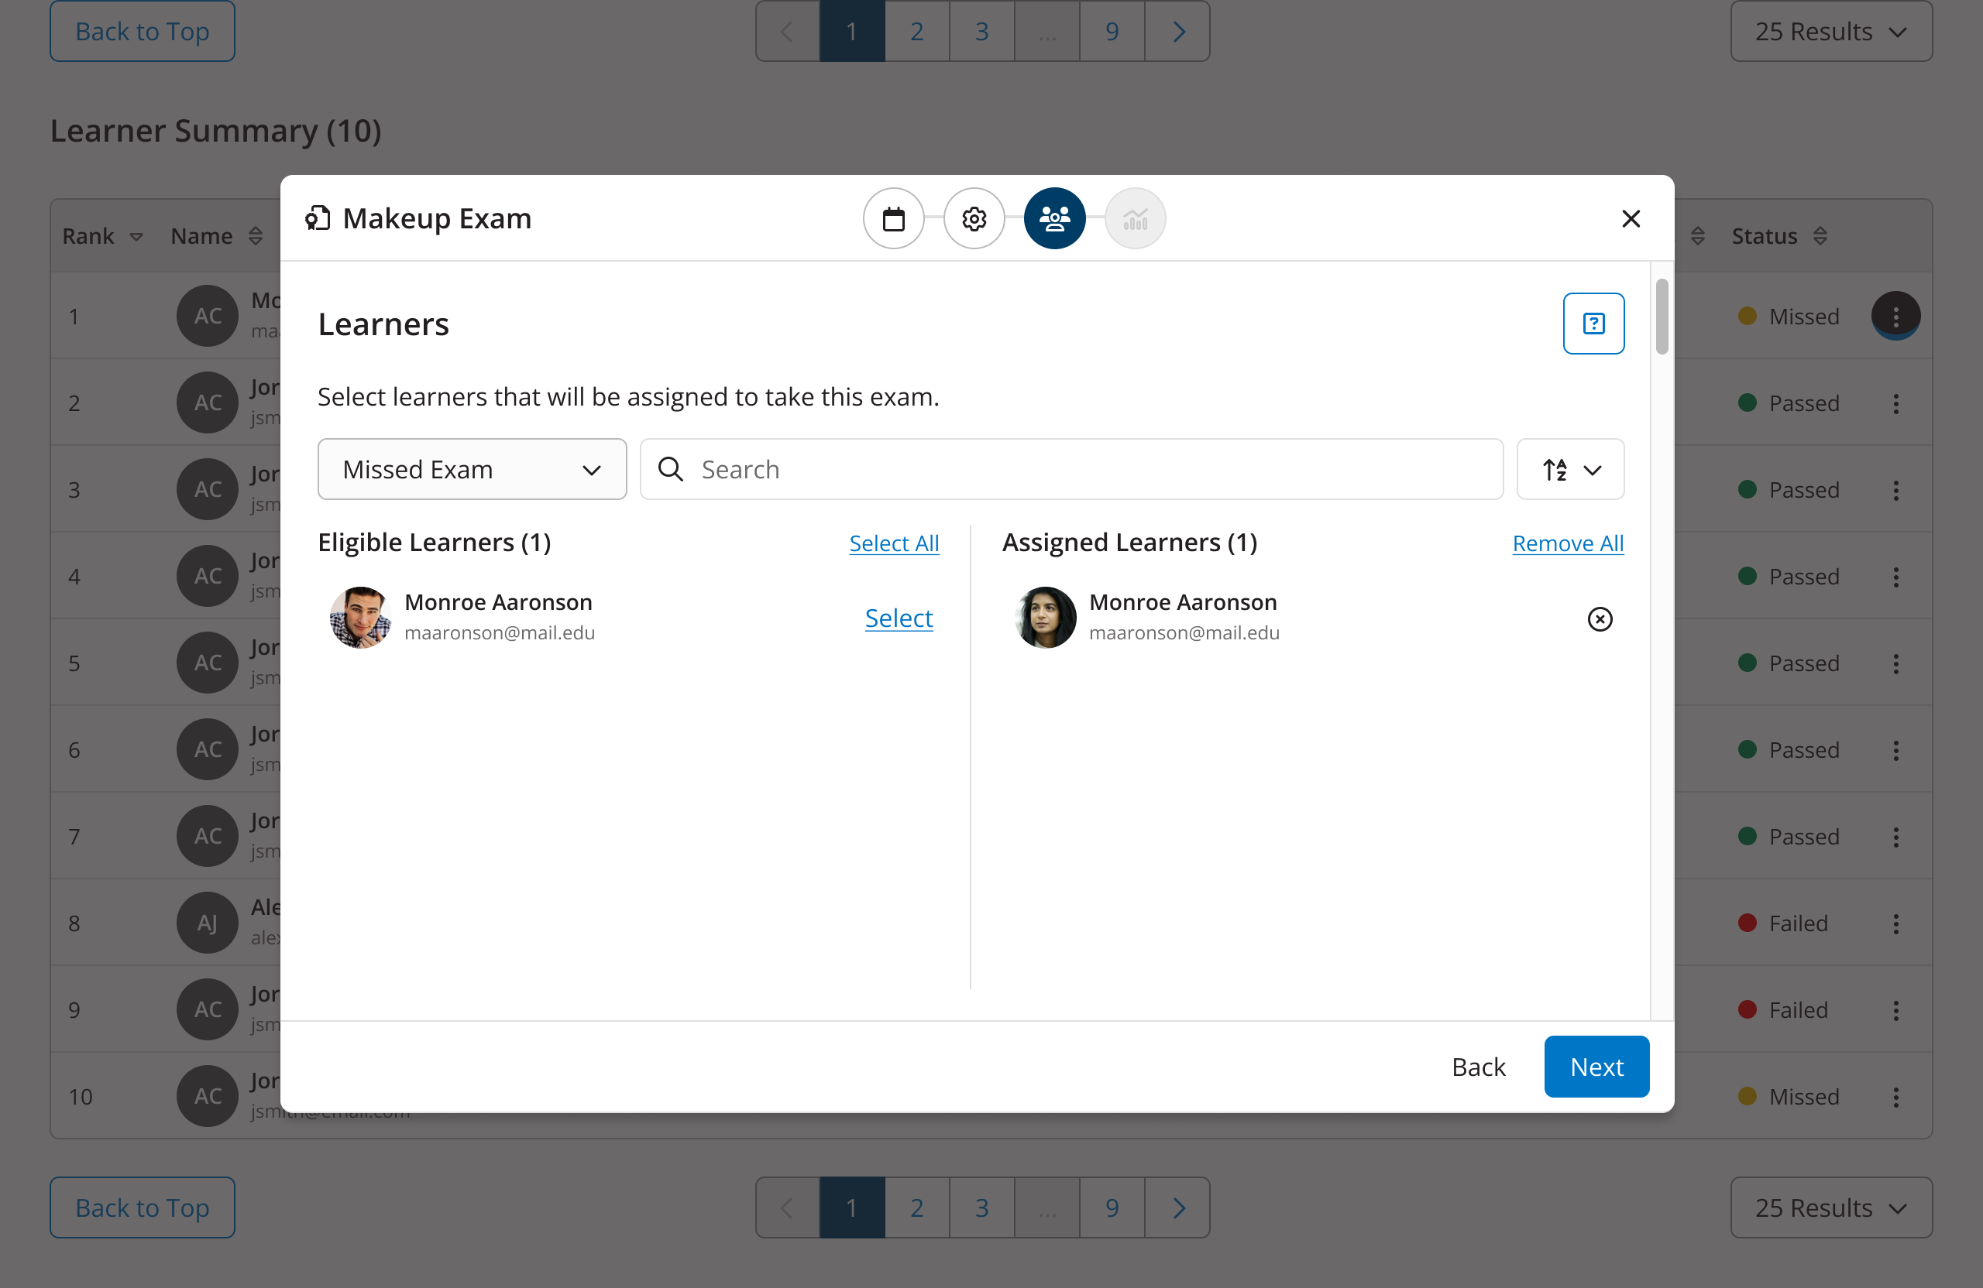
Task: Open the 25 Results per page dropdown
Action: point(1830,31)
